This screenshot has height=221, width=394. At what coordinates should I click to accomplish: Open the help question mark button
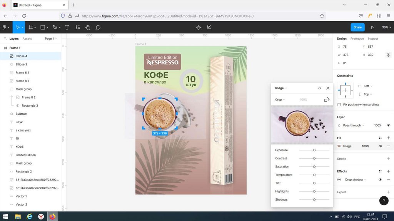384,200
